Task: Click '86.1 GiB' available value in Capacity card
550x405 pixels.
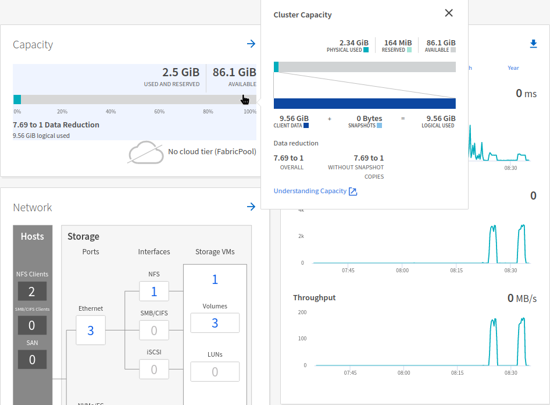Action: click(x=234, y=72)
